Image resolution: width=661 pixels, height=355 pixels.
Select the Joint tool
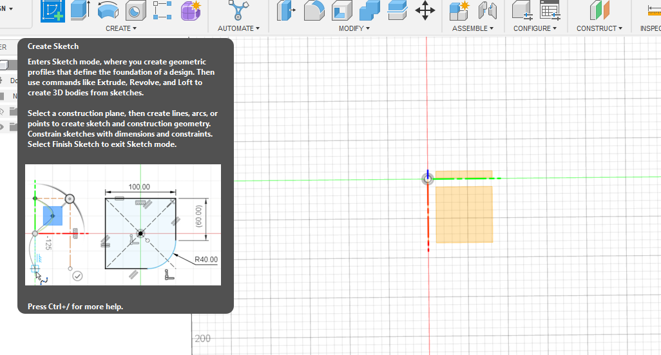487,10
